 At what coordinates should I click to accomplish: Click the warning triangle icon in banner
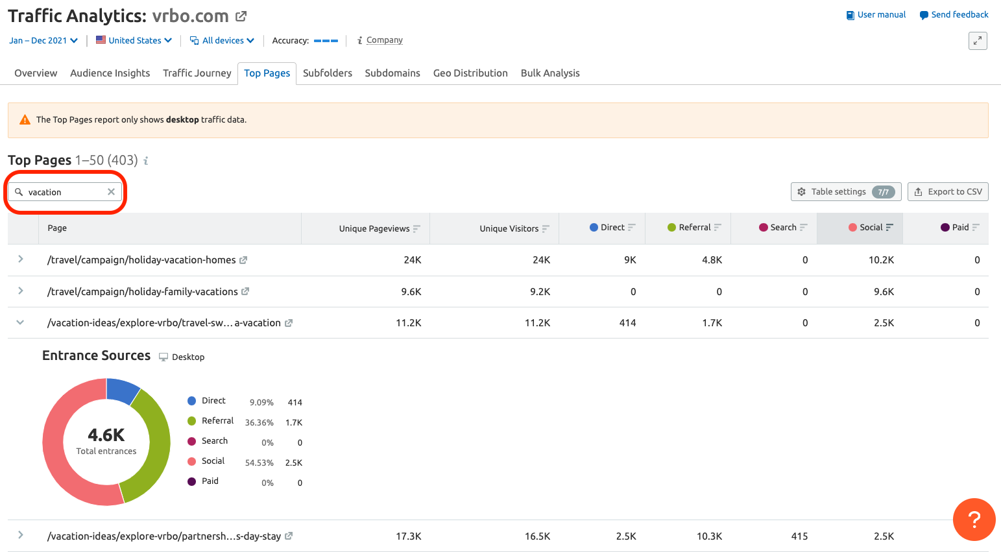pos(25,120)
